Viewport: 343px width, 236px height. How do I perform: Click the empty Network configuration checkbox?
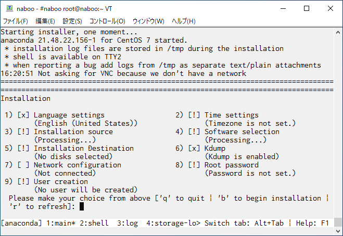23,165
